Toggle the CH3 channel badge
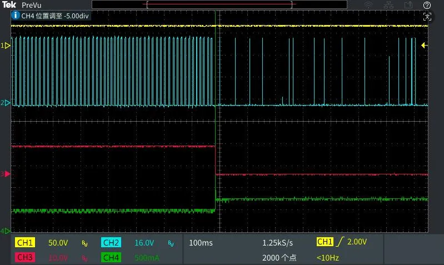Viewport: 444px width, 265px height. [x=25, y=257]
